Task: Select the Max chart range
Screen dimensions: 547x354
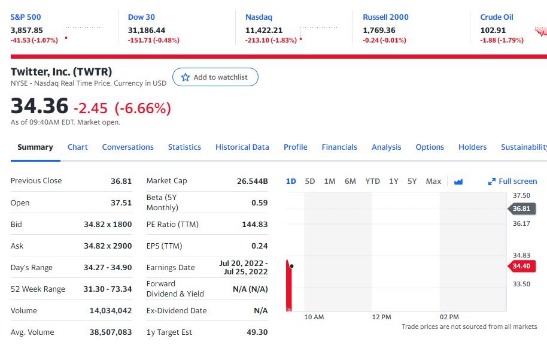Action: click(x=433, y=181)
